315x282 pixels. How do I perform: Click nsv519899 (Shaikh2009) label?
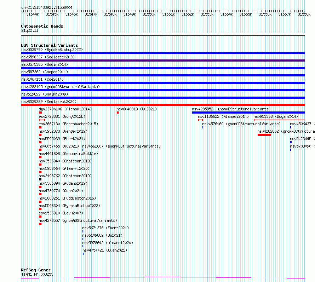(45, 94)
